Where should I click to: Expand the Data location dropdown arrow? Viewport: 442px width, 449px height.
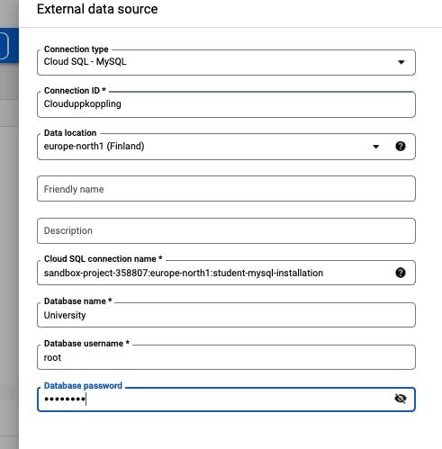click(x=375, y=147)
